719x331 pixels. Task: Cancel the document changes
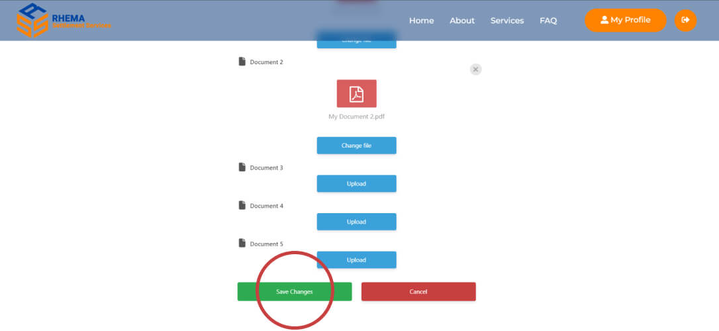(418, 292)
